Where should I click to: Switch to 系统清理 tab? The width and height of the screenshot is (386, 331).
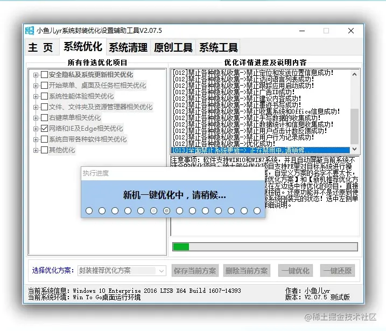coord(128,47)
